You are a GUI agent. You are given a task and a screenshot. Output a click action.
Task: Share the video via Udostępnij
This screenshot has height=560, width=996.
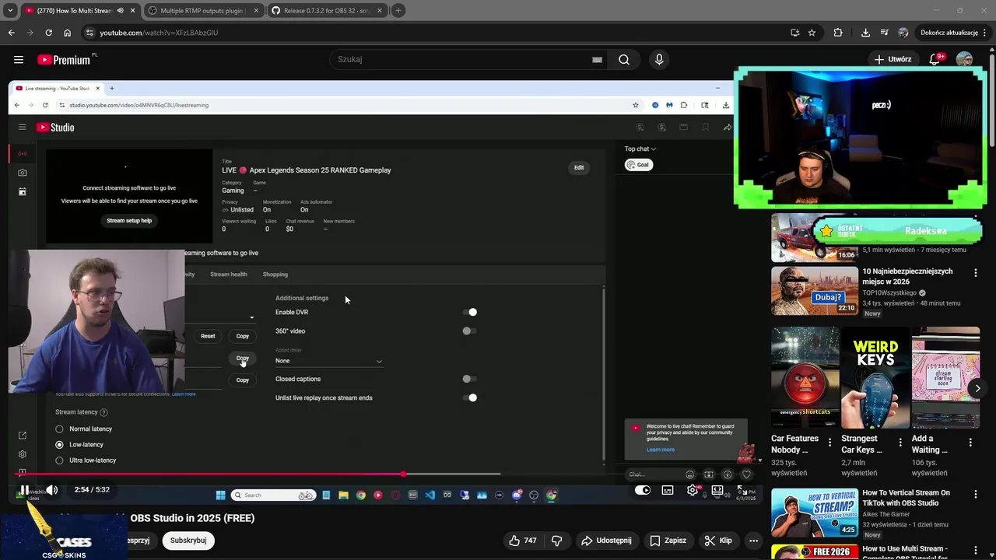coord(606,541)
